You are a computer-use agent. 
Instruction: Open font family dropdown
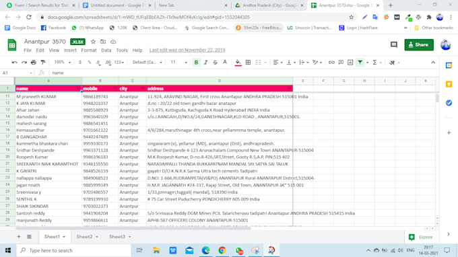point(147,62)
